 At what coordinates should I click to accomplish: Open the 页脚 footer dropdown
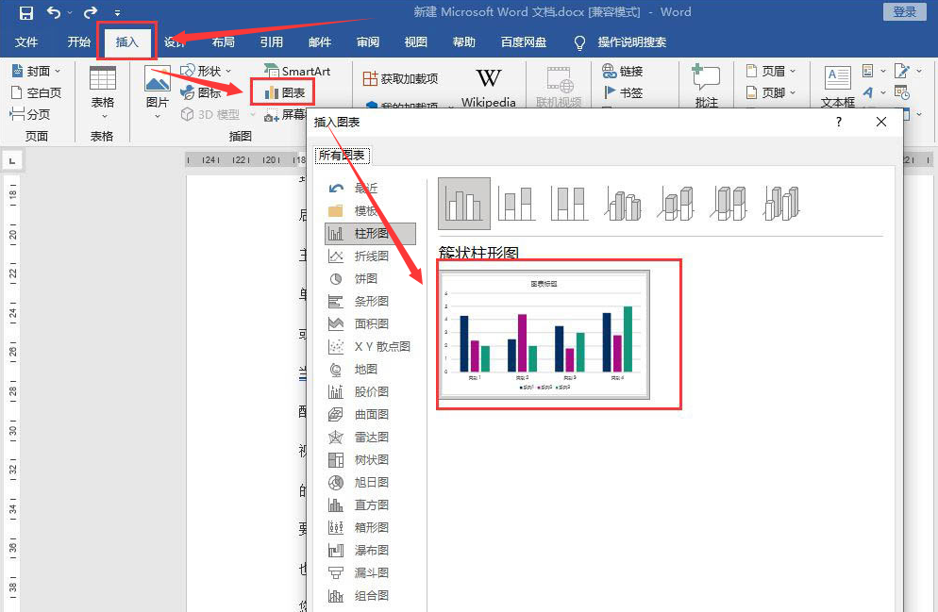[x=774, y=91]
